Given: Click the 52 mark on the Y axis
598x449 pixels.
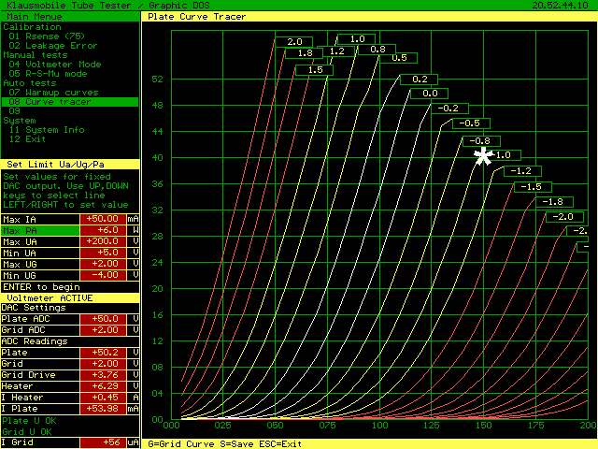Looking at the screenshot, I should [x=158, y=80].
